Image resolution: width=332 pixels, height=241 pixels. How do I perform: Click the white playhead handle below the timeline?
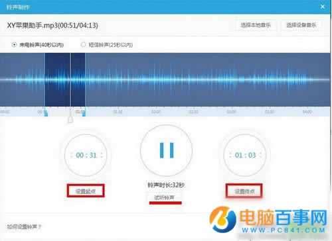pyautogui.click(x=70, y=120)
